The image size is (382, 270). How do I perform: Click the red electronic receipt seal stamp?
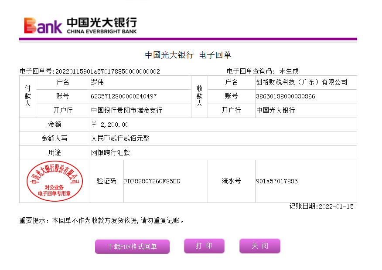[55, 181]
